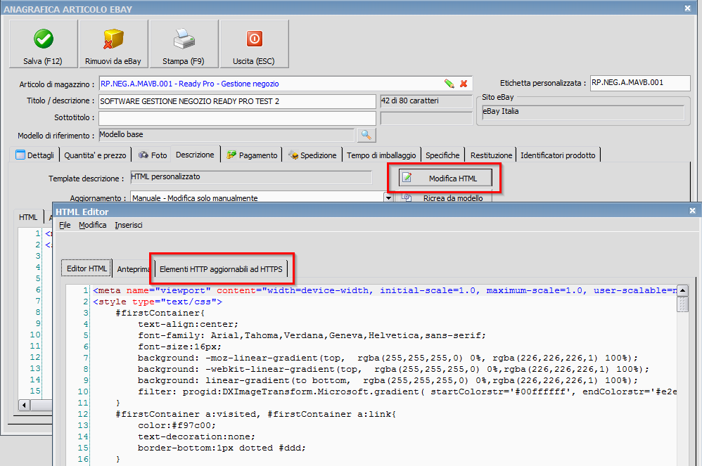Viewport: 702px width, 466px height.
Task: Click the Articolo di magazzino field
Action: point(285,84)
